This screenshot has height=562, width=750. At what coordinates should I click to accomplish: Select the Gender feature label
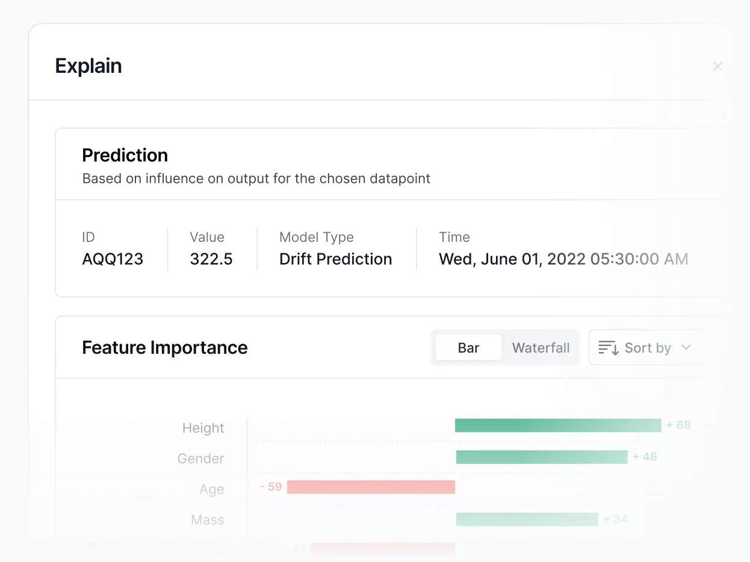(x=200, y=459)
